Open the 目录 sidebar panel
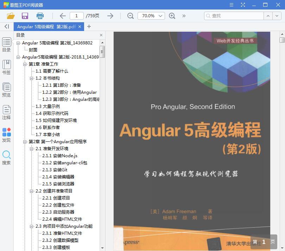 coord(7,45)
